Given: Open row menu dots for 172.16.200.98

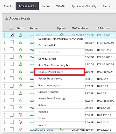Looking at the screenshot, I should coord(5,43).
